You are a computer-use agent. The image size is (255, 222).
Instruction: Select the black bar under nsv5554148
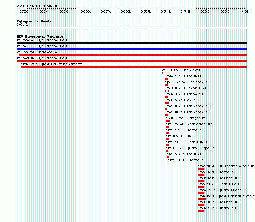click(132, 43)
